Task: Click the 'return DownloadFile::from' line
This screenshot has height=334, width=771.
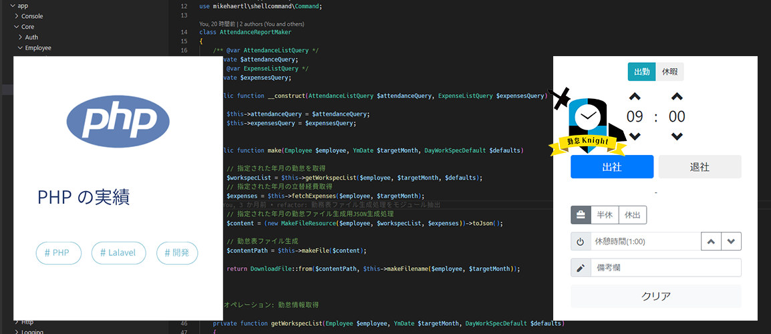Action: (x=373, y=269)
